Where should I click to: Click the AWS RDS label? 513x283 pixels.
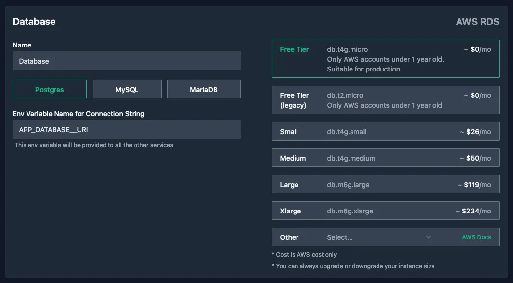point(478,22)
